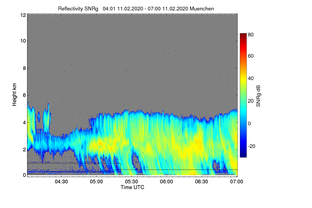Click the '60' colorbar tick value
The width and height of the screenshot is (312, 208).
tap(251, 56)
